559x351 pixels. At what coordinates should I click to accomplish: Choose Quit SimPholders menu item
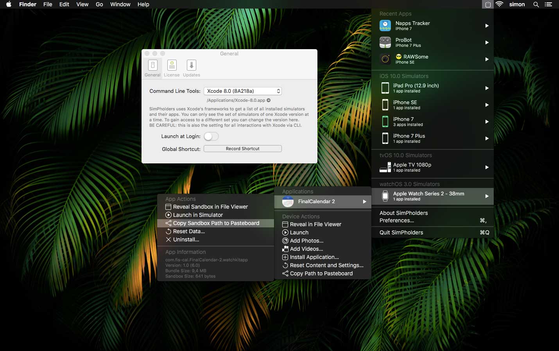click(x=432, y=232)
